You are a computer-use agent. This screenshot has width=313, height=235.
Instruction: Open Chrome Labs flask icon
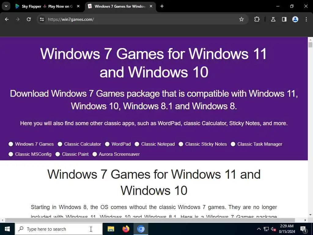(273, 19)
